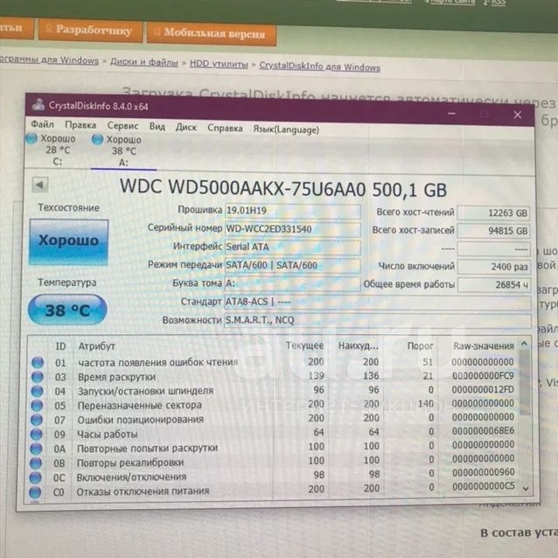Click the Хорошо health status button
The height and width of the screenshot is (558, 558).
(x=69, y=241)
